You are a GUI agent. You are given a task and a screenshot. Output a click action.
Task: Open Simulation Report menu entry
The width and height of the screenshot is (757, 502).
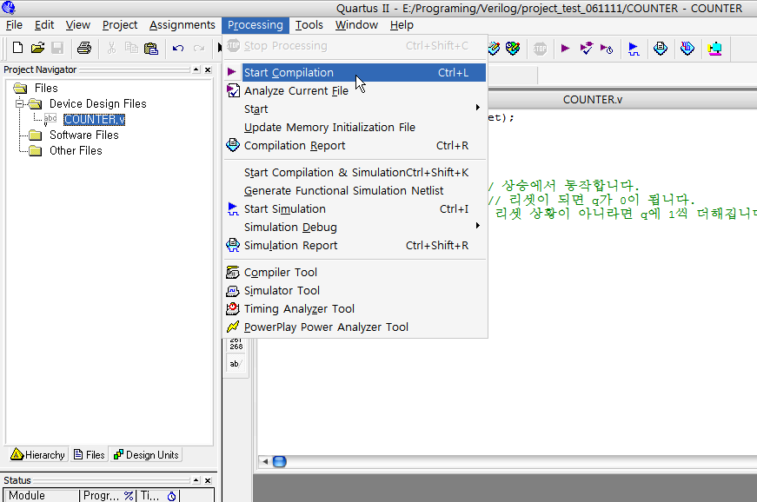point(355,246)
